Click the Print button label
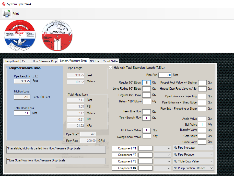 click(16, 14)
